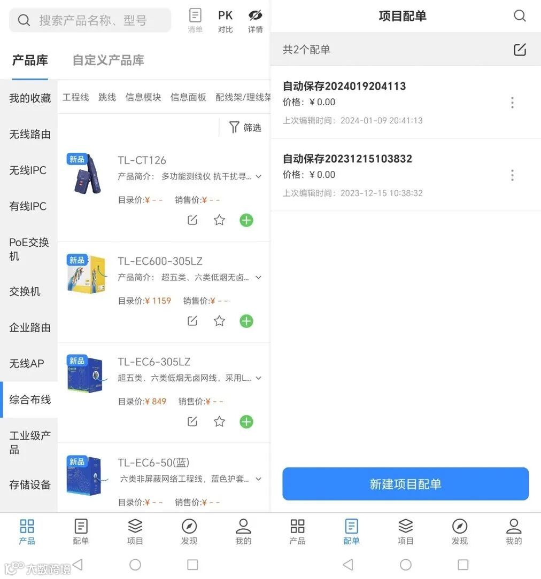Add TL-EC600-305LZ with green plus

[x=246, y=321]
